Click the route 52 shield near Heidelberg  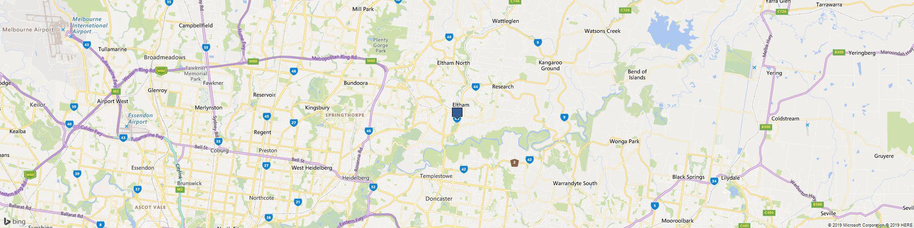click(373, 187)
